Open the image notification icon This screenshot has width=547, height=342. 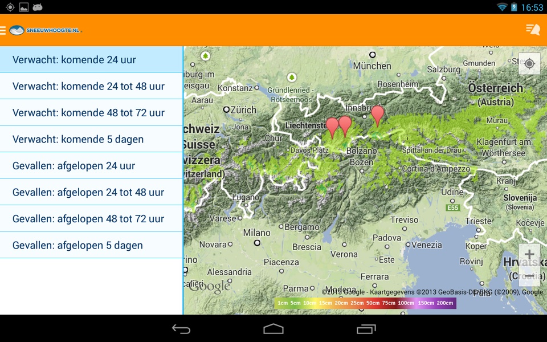[24, 7]
